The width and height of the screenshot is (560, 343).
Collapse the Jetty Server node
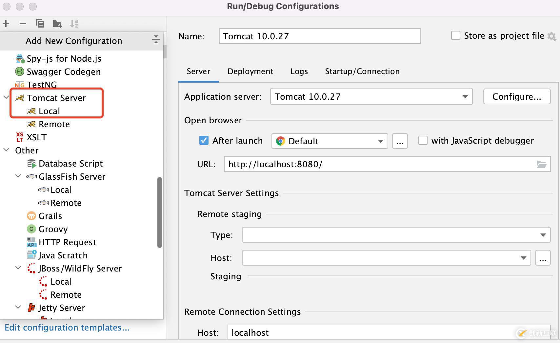tap(18, 307)
